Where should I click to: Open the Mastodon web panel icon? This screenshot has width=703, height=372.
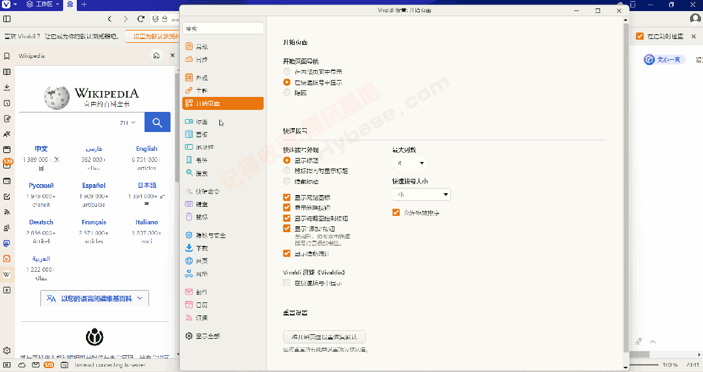[x=7, y=243]
